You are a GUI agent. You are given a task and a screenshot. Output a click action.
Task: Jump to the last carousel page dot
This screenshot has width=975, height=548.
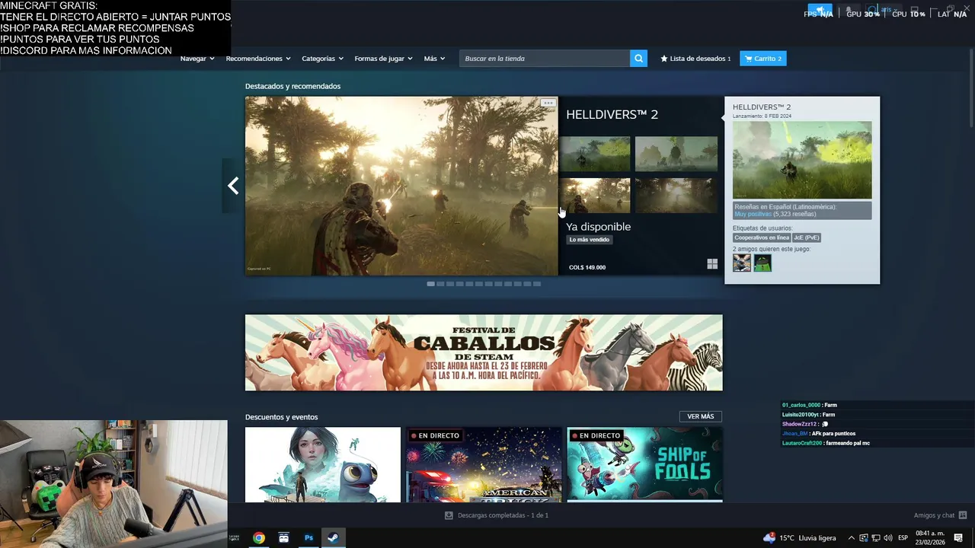(x=537, y=284)
